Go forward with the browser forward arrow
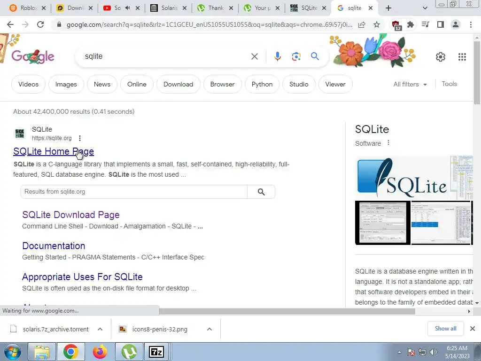Image resolution: width=481 pixels, height=361 pixels. click(25, 24)
